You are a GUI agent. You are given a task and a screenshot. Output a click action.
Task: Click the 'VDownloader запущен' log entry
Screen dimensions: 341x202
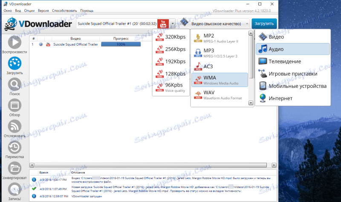tap(87, 196)
